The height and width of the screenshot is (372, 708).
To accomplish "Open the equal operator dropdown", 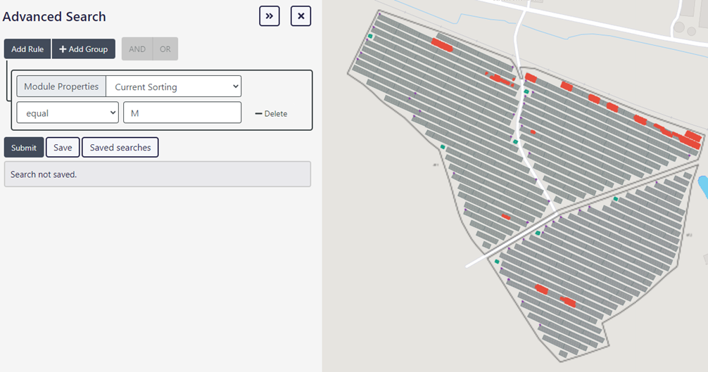I will pyautogui.click(x=68, y=113).
